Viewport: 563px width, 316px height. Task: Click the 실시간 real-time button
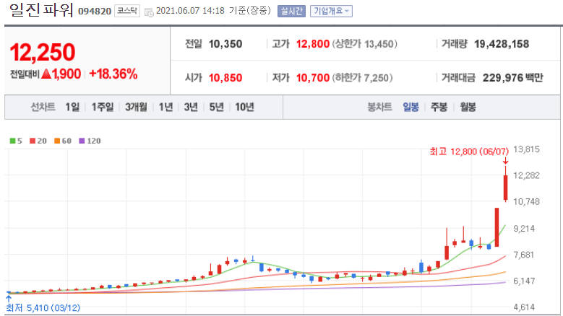291,11
